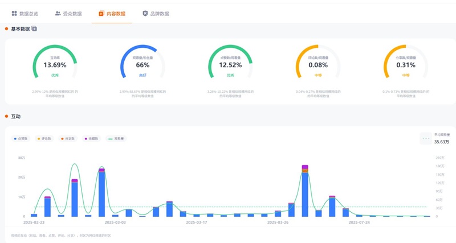Click the copy icon beside 基本数据
This screenshot has height=243, width=456.
click(34, 29)
